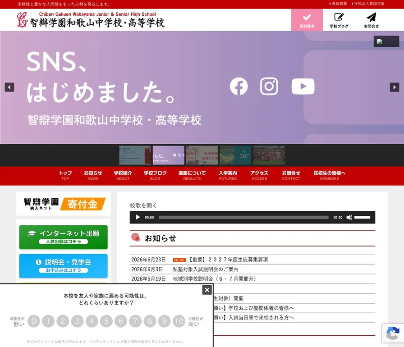Mute the school song audio player
The height and width of the screenshot is (347, 404).
tap(349, 217)
